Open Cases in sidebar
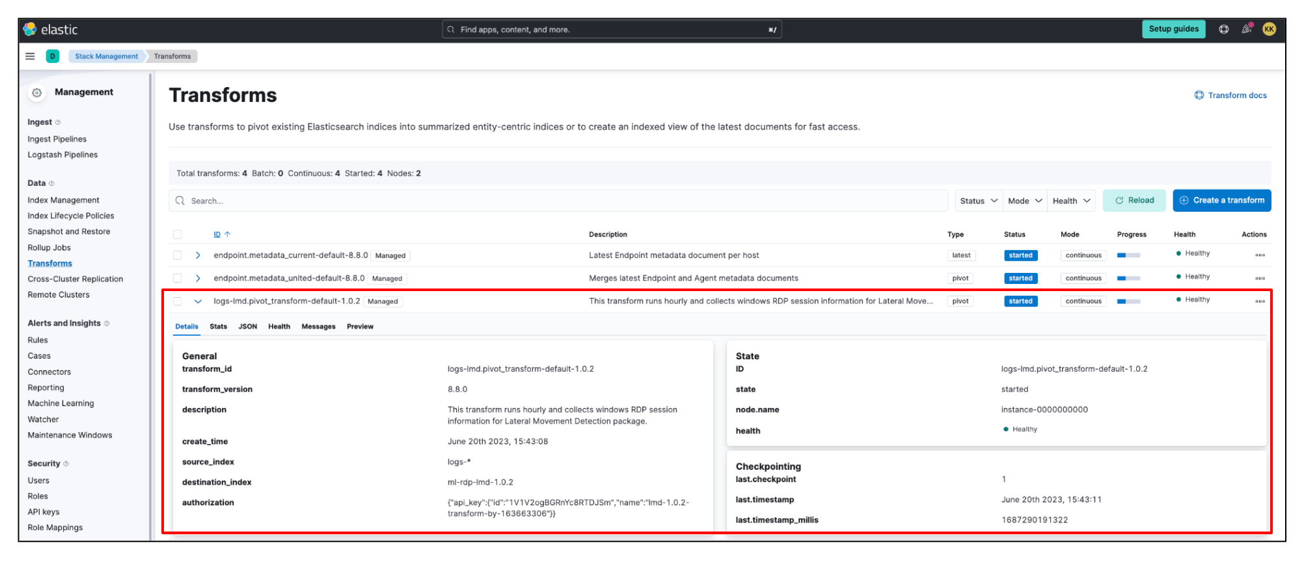The width and height of the screenshot is (1291, 564). click(x=39, y=355)
